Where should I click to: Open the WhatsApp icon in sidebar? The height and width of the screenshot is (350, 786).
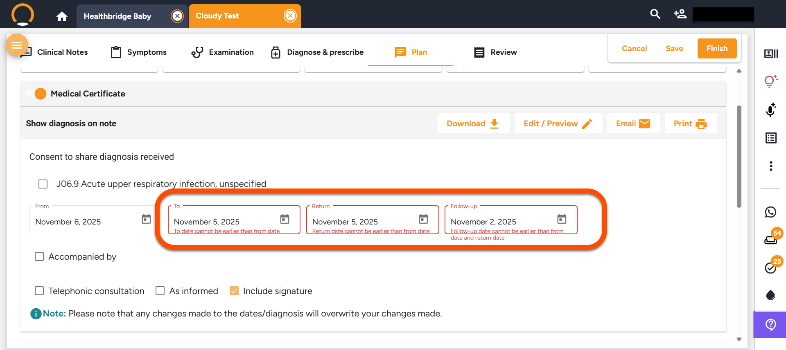tap(770, 212)
